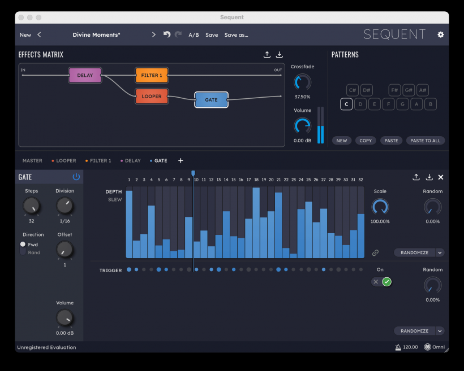
Task: Open the settings gear icon
Action: pos(441,35)
